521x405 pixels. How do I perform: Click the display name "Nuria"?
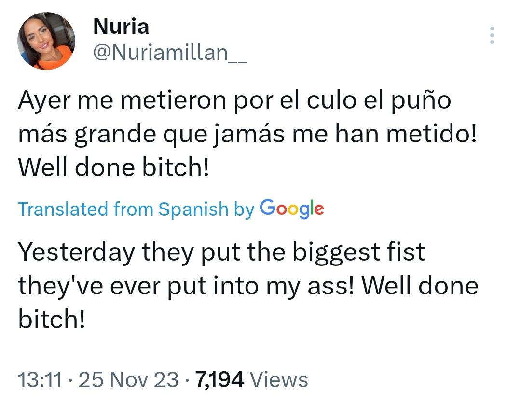121,26
